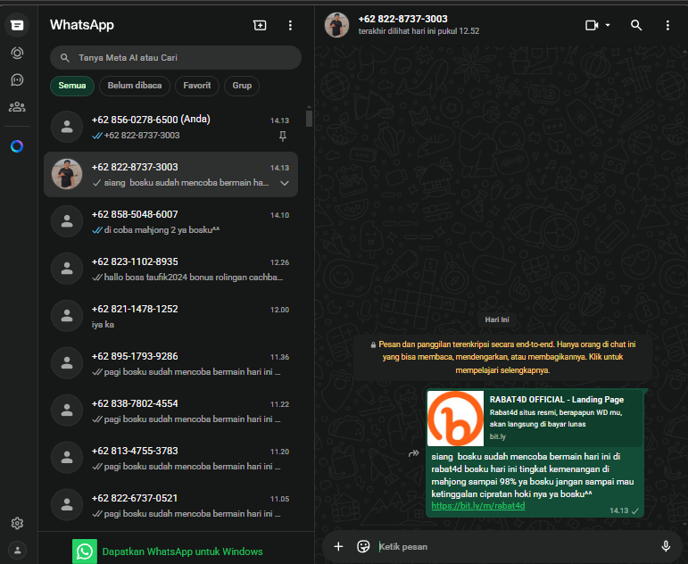Expand the video call dropdown arrow
This screenshot has height=564, width=688.
608,26
